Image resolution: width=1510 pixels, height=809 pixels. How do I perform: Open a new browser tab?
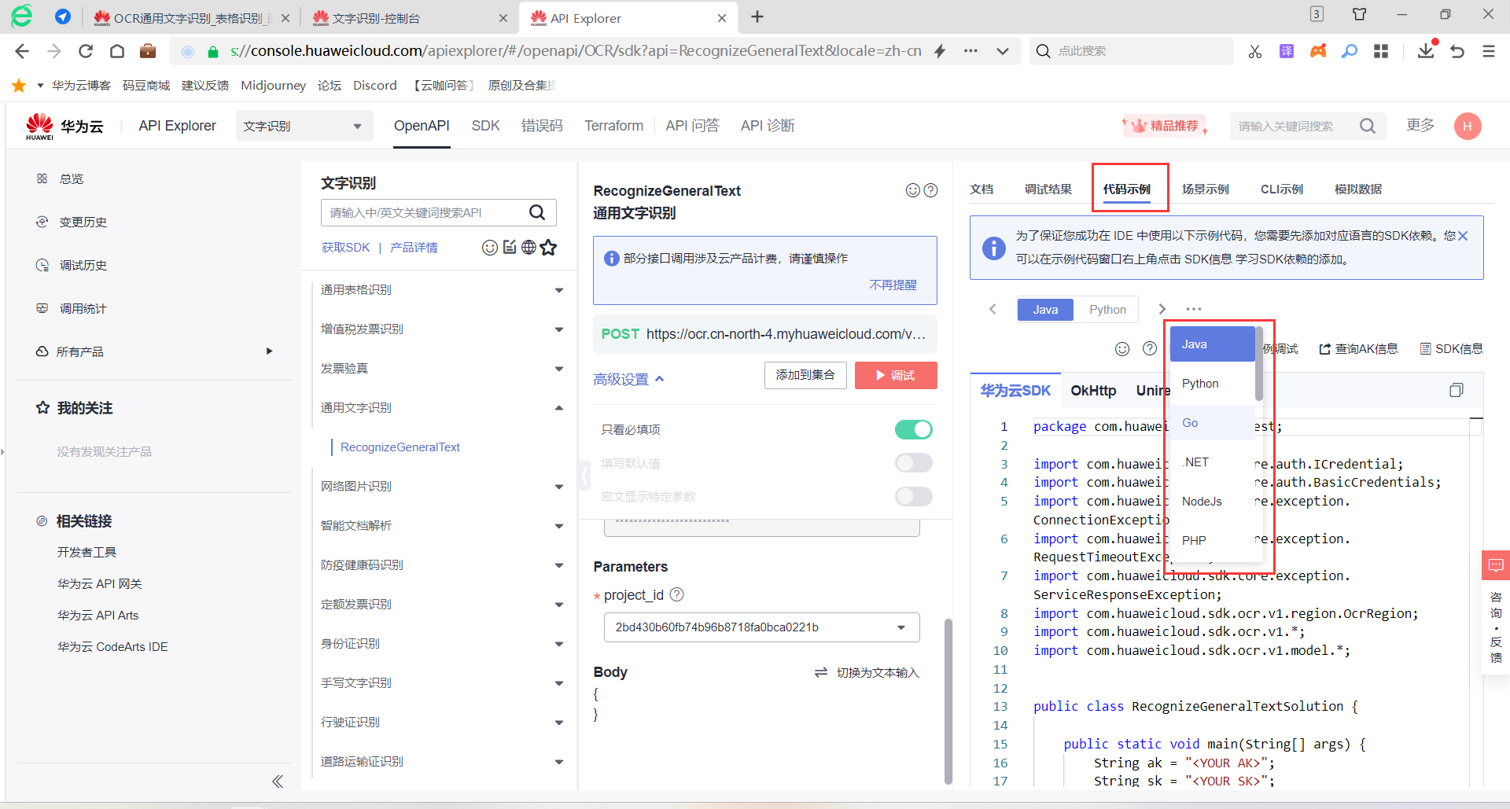pyautogui.click(x=757, y=17)
